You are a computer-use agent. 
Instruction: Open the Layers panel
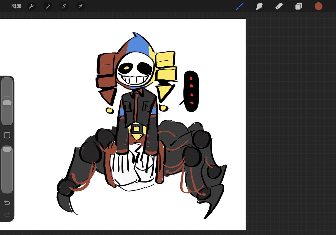point(299,6)
